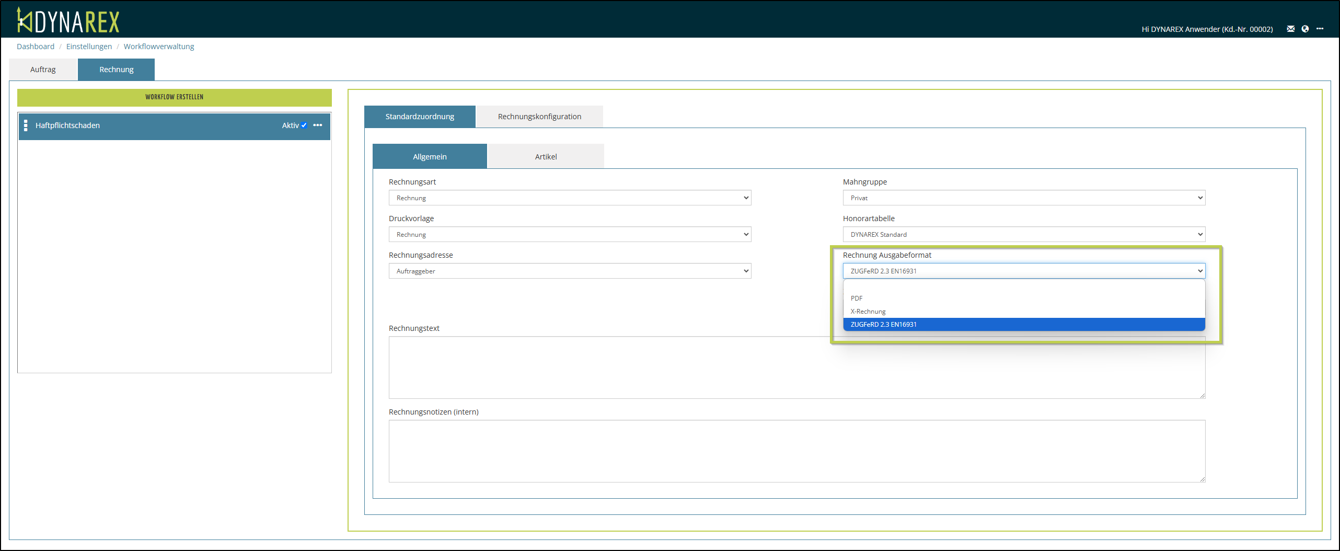Image resolution: width=1340 pixels, height=551 pixels.
Task: Open the mail envelope icon in header
Action: pos(1290,29)
